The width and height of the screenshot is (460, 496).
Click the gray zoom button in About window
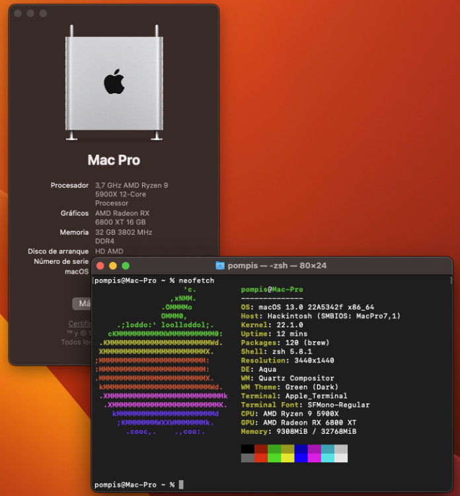[43, 13]
